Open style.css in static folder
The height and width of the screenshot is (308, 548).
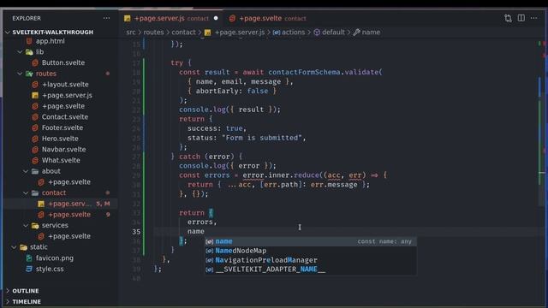click(50, 269)
